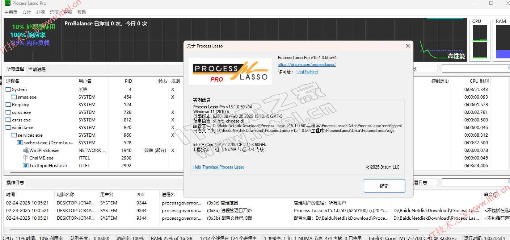
Task: Switch to the 所有进程 tab
Action: coord(15,69)
